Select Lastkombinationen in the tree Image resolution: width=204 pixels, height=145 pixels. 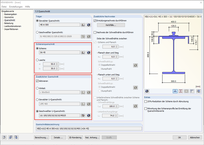click(13, 26)
